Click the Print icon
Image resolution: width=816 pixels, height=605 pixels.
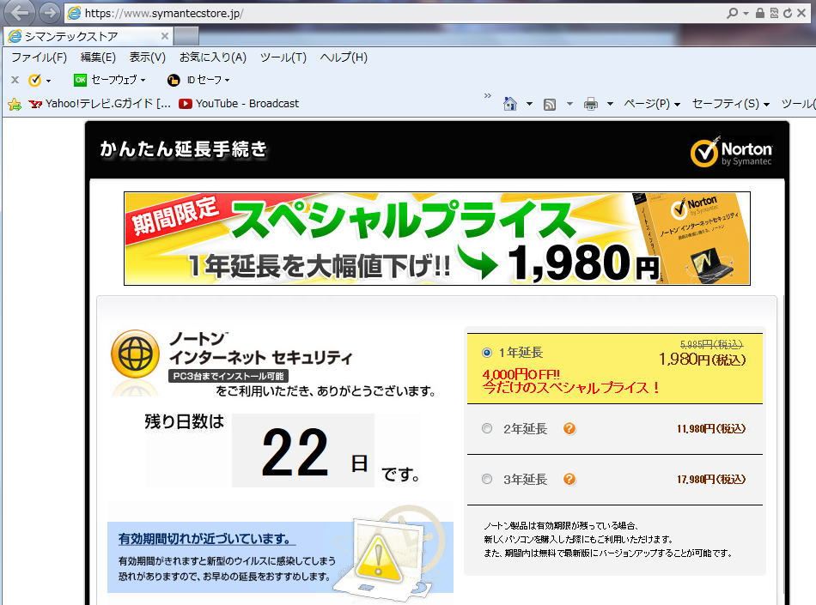click(591, 104)
